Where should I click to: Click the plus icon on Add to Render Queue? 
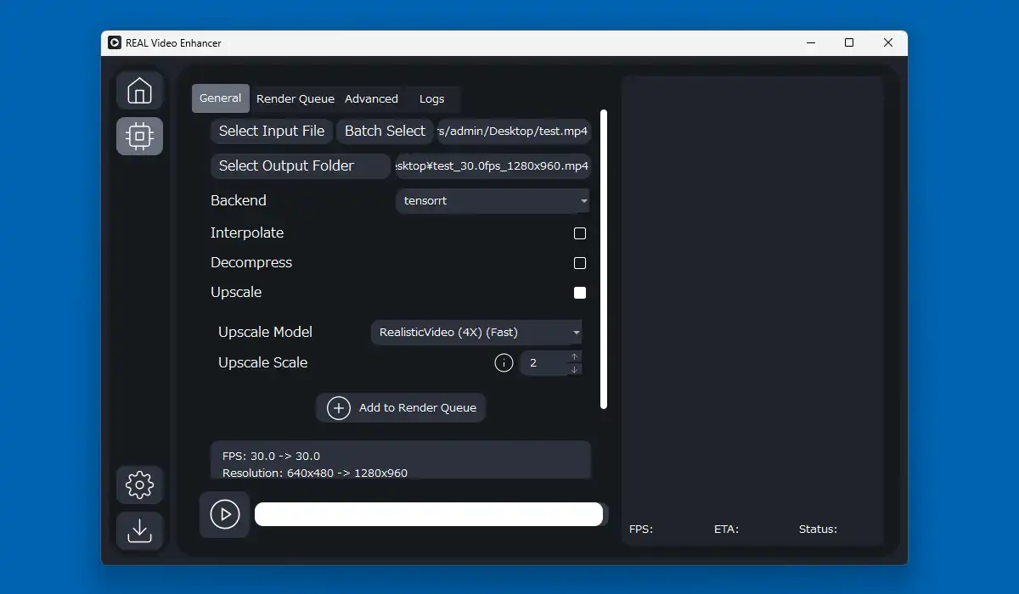click(x=339, y=408)
